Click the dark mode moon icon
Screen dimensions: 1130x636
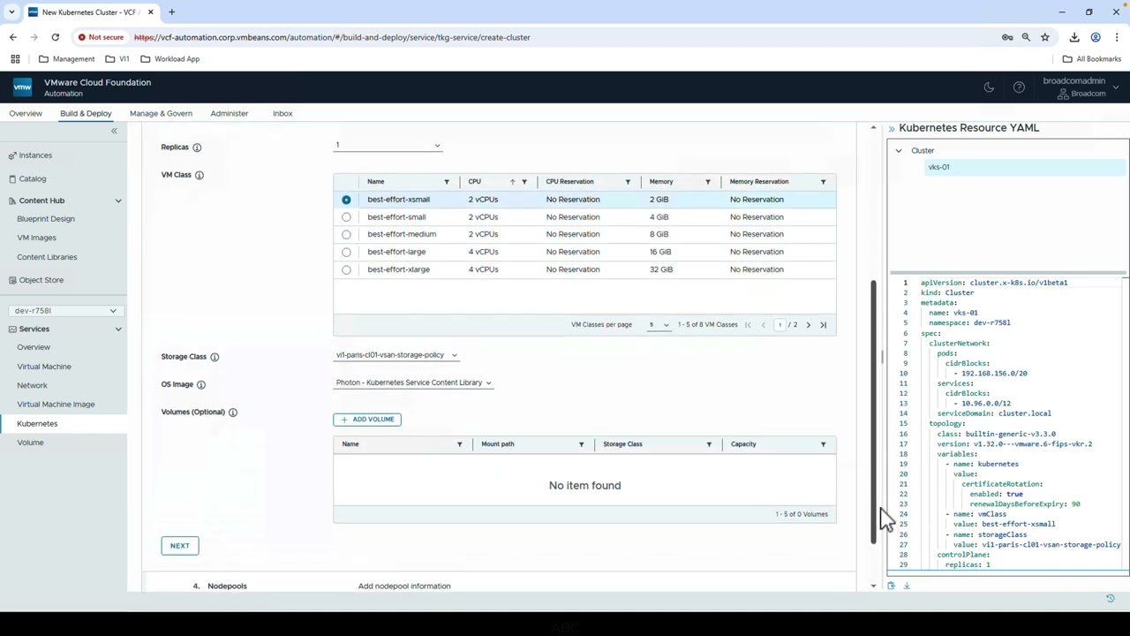point(989,87)
